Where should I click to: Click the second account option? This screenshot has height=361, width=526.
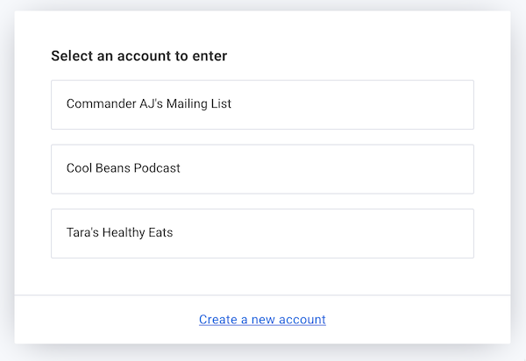point(262,168)
